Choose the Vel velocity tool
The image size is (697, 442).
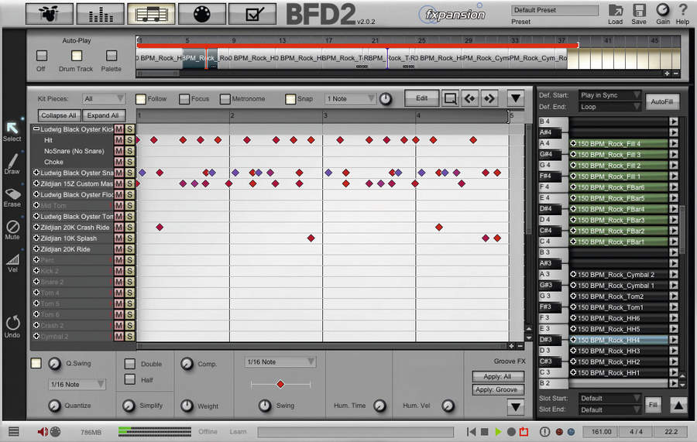[12, 259]
